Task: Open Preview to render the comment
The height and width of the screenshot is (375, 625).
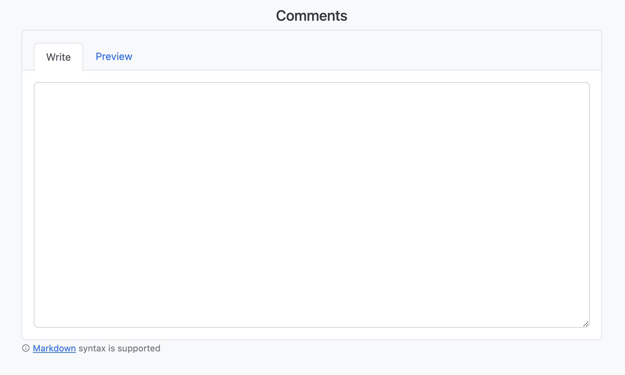Action: (x=114, y=56)
